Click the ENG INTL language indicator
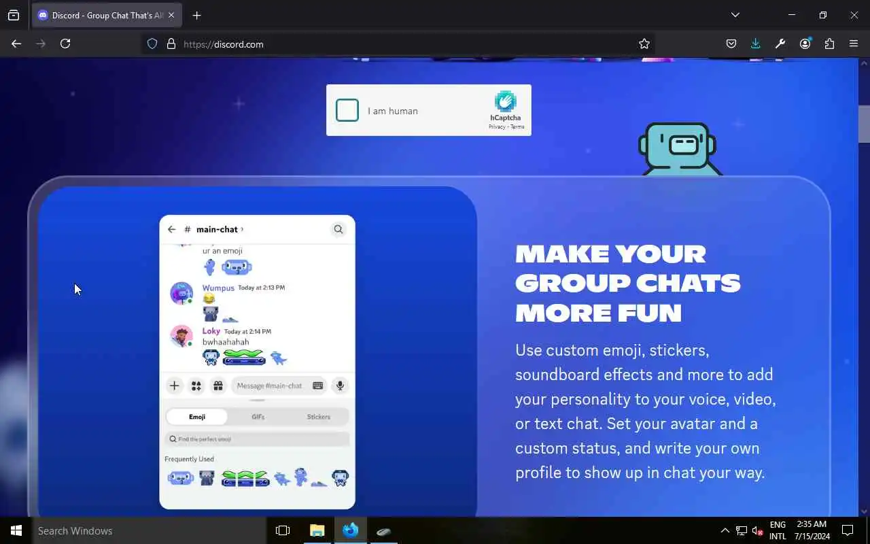The width and height of the screenshot is (870, 544). pos(778,530)
